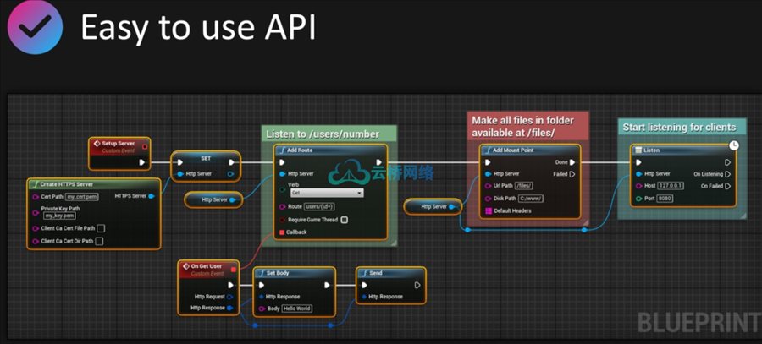Click the Callback red delegate pin
The width and height of the screenshot is (762, 344).
coord(282,232)
